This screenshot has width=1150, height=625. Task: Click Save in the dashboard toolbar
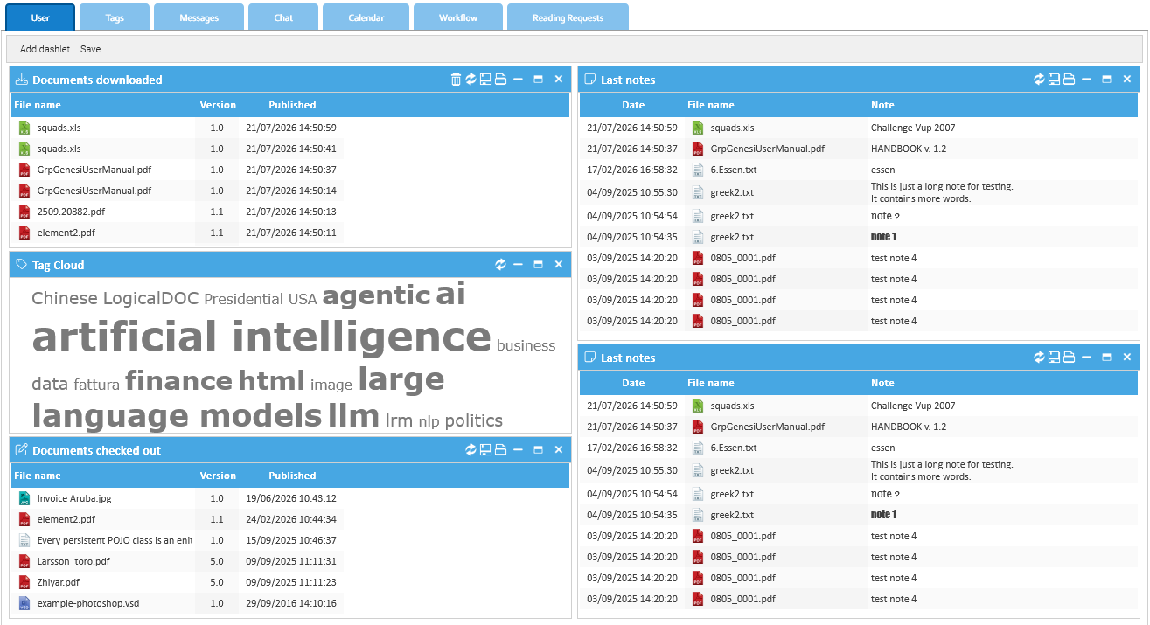click(90, 49)
